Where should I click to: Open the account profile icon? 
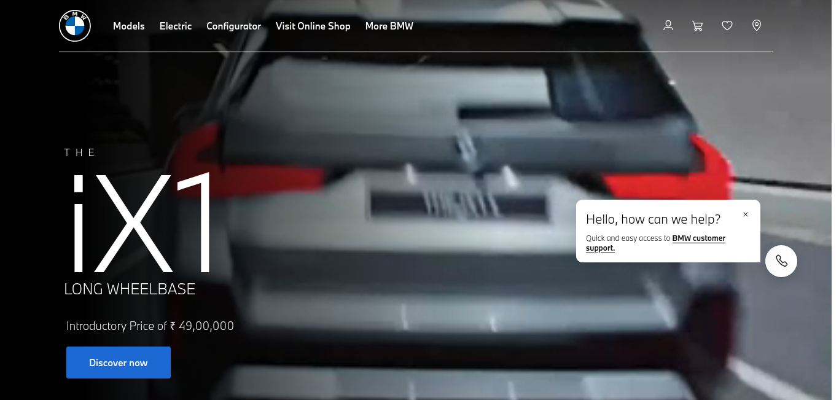[668, 26]
